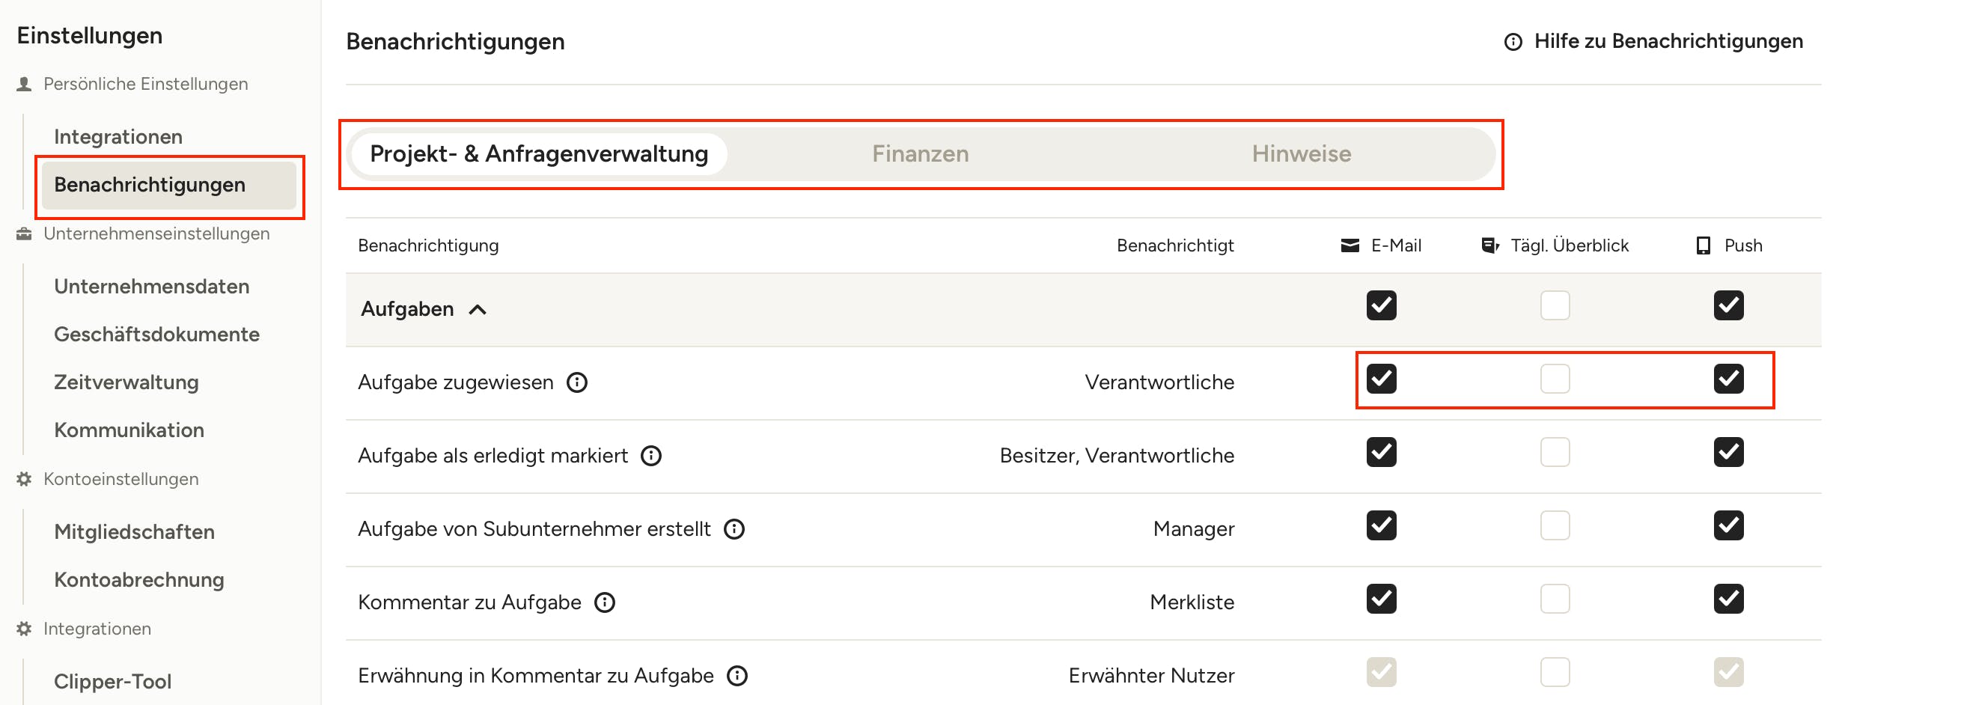The width and height of the screenshot is (1967, 705).
Task: Click the E-Mail envelope column icon
Action: click(x=1350, y=245)
